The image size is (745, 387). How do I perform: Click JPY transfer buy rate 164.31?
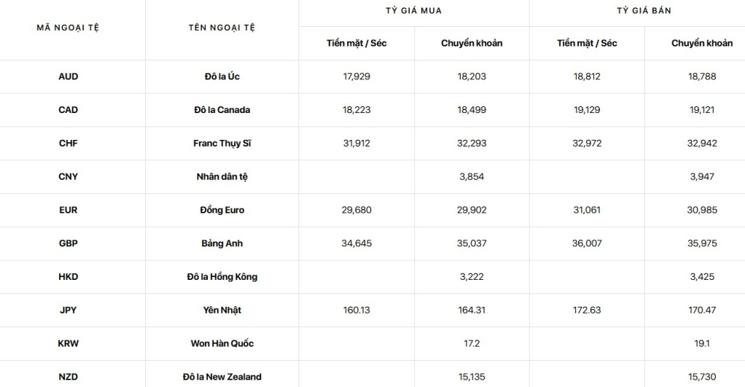click(x=472, y=310)
